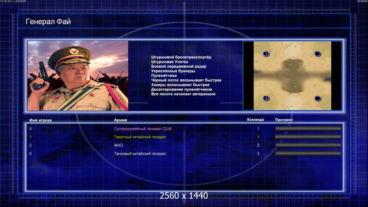This screenshot has width=368, height=207.
Task: Click the team number of МАО row
Action: [258, 145]
